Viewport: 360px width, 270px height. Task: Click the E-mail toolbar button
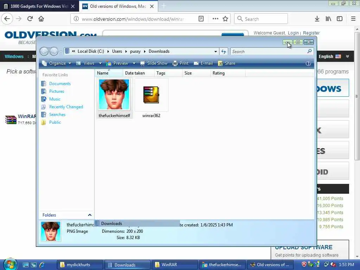(203, 63)
